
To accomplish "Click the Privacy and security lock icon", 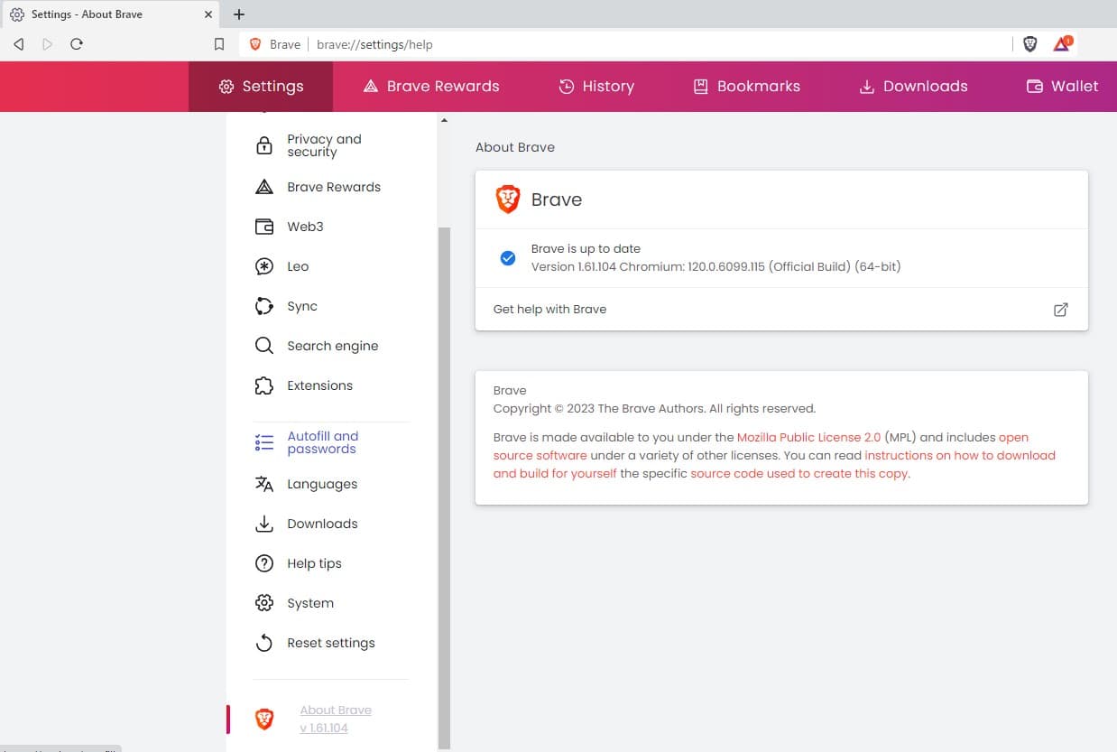I will coord(264,145).
